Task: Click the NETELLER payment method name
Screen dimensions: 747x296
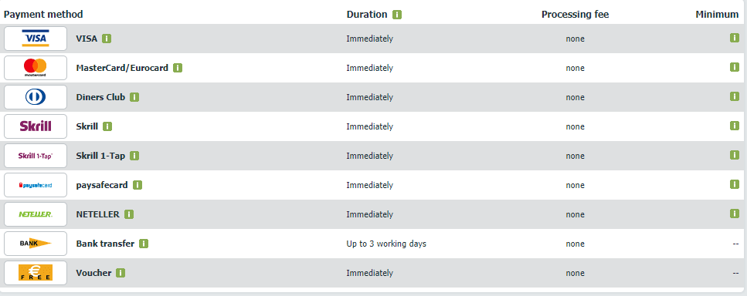Action: click(97, 214)
